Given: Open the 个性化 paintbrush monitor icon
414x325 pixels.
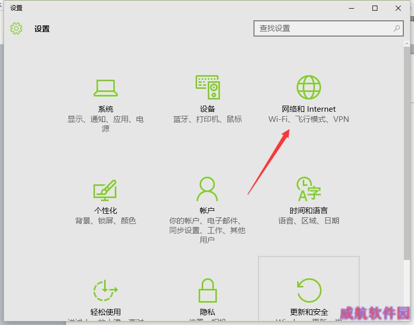Looking at the screenshot, I should [105, 190].
